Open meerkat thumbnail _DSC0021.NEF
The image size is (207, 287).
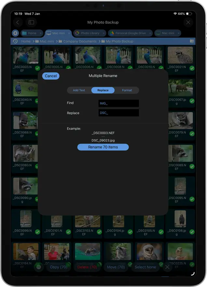[x=180, y=55]
